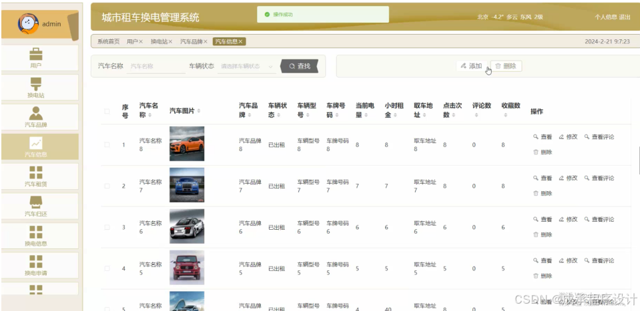The height and width of the screenshot is (311, 640).
Task: Close the 用户 tab with its X
Action: (x=141, y=41)
